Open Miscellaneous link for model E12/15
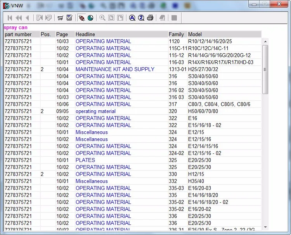The width and height of the screenshot is (291, 235). click(92, 132)
